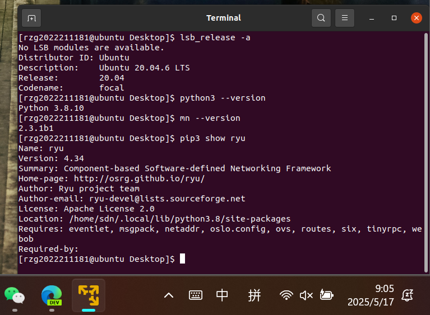430x315 pixels.
Task: Click the terminal search icon
Action: [x=321, y=18]
